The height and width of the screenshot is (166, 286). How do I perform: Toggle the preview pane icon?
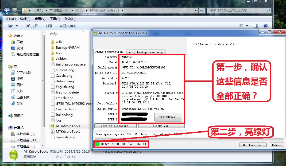(x=256, y=26)
